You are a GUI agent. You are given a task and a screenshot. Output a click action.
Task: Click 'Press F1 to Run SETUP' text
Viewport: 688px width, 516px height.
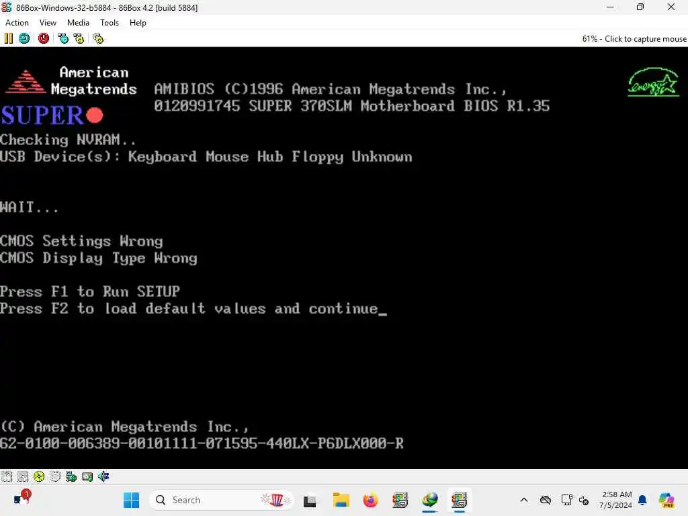tap(90, 292)
